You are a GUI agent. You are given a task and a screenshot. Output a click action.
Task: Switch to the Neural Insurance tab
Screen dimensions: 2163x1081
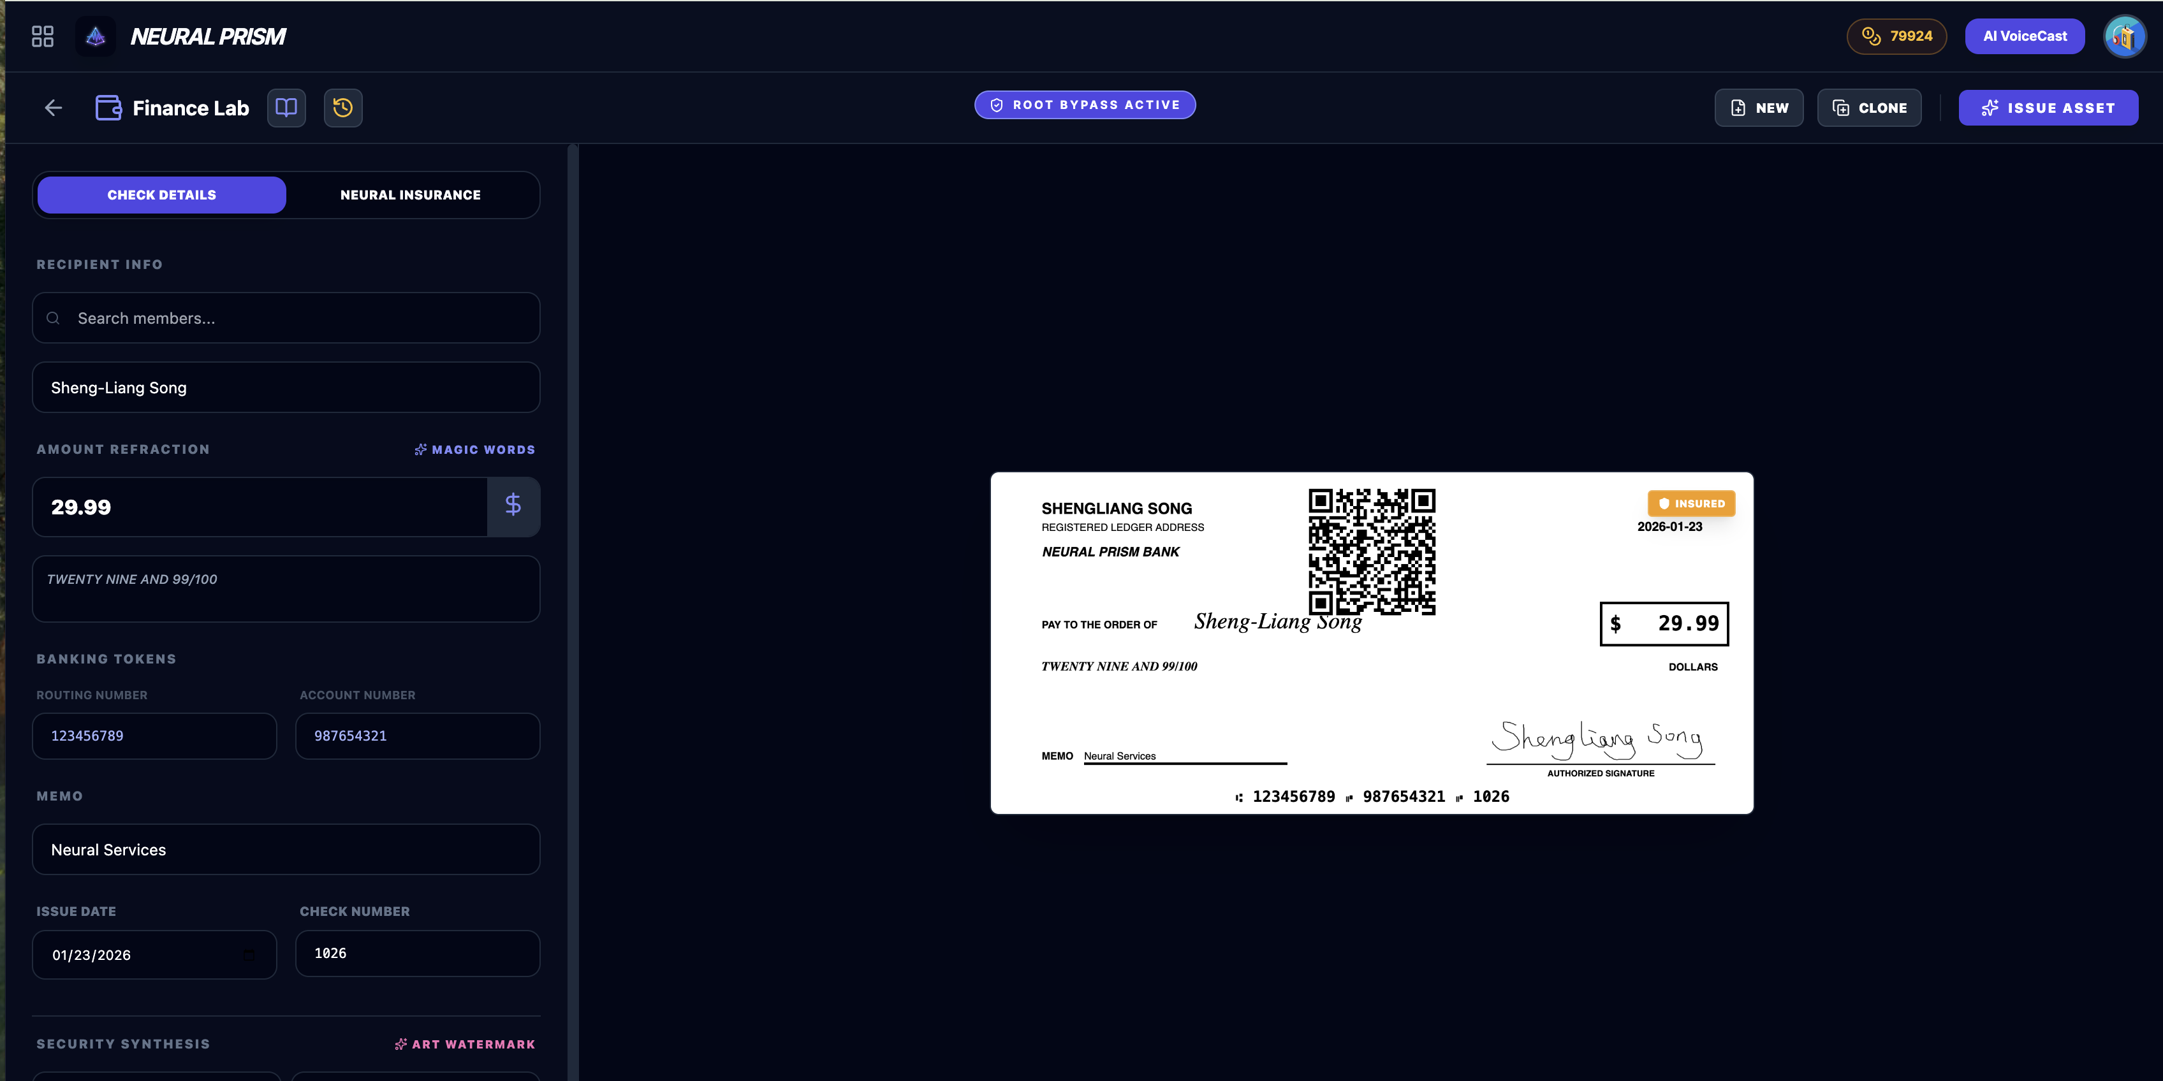[x=411, y=194]
